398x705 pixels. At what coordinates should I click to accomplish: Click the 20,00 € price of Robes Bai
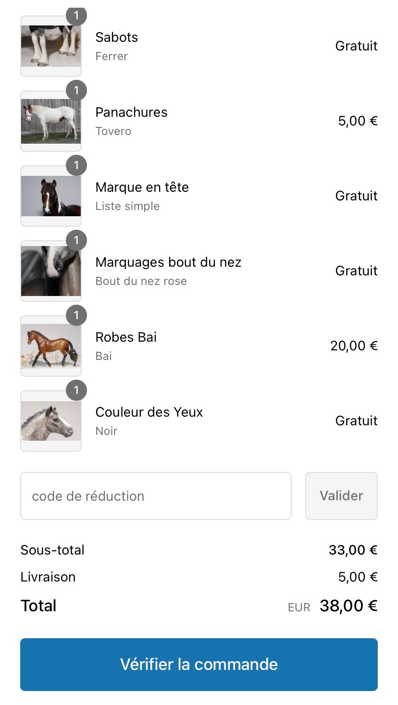[x=354, y=346]
